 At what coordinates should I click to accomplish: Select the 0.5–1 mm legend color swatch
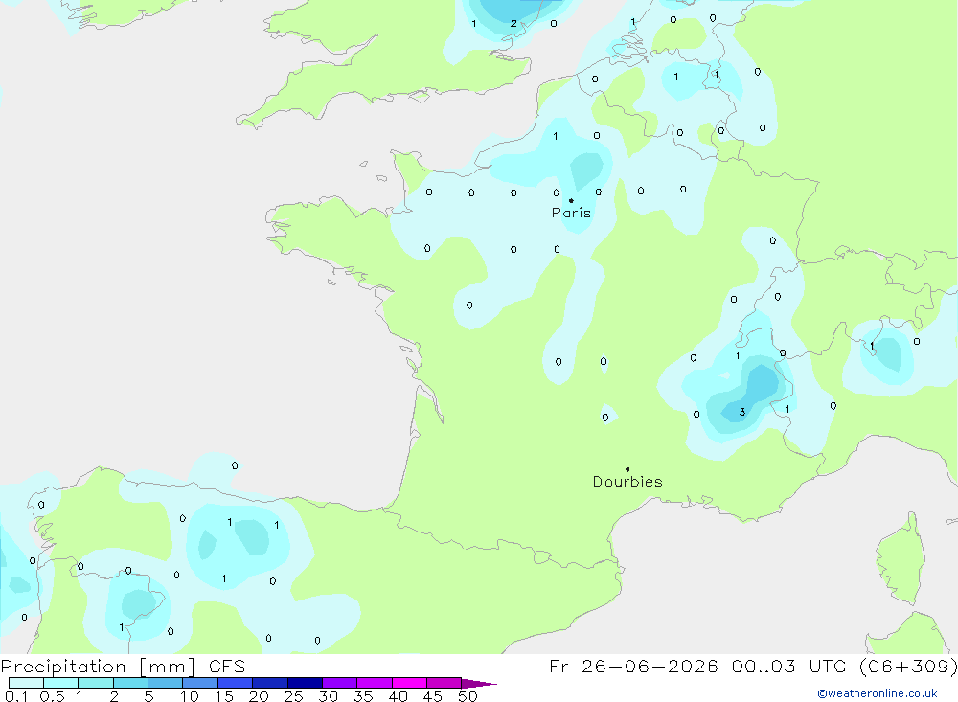(x=61, y=683)
